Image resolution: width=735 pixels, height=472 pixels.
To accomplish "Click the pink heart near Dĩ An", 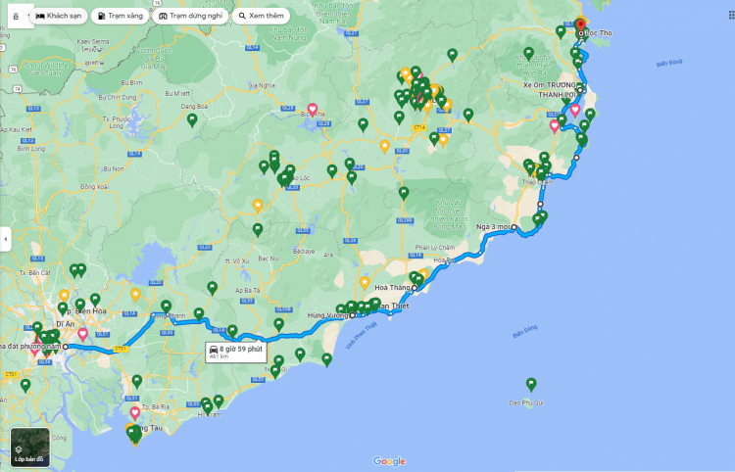I will (x=82, y=334).
